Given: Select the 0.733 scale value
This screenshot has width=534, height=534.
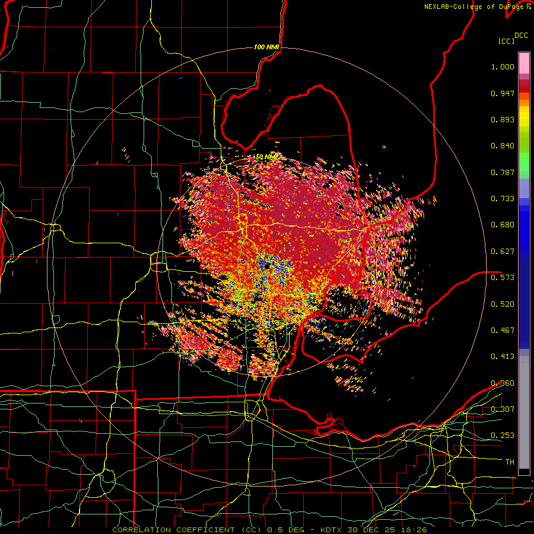Looking at the screenshot, I should click(x=503, y=199).
